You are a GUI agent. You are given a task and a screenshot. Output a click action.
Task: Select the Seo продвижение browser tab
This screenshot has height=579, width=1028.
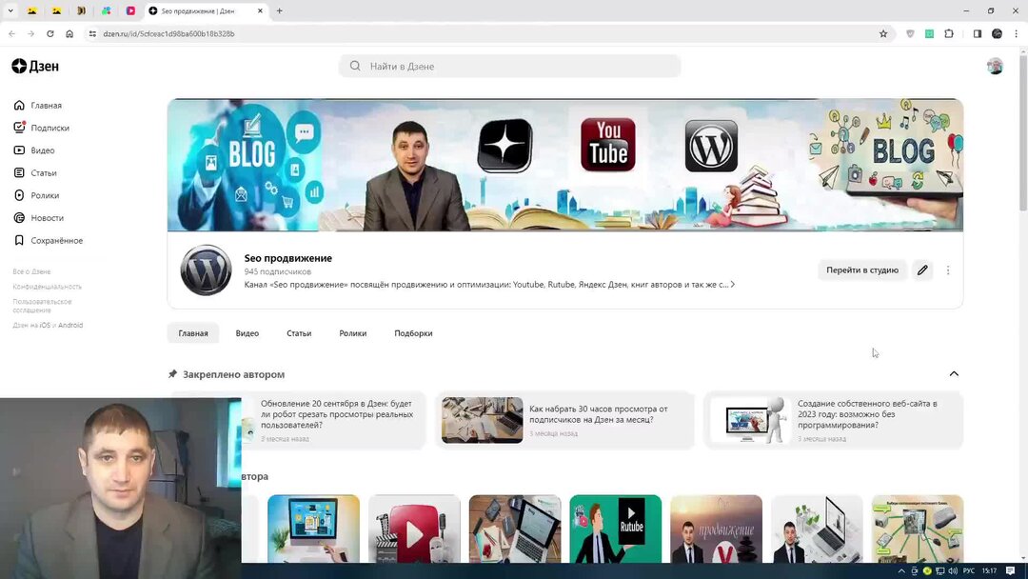pyautogui.click(x=206, y=11)
